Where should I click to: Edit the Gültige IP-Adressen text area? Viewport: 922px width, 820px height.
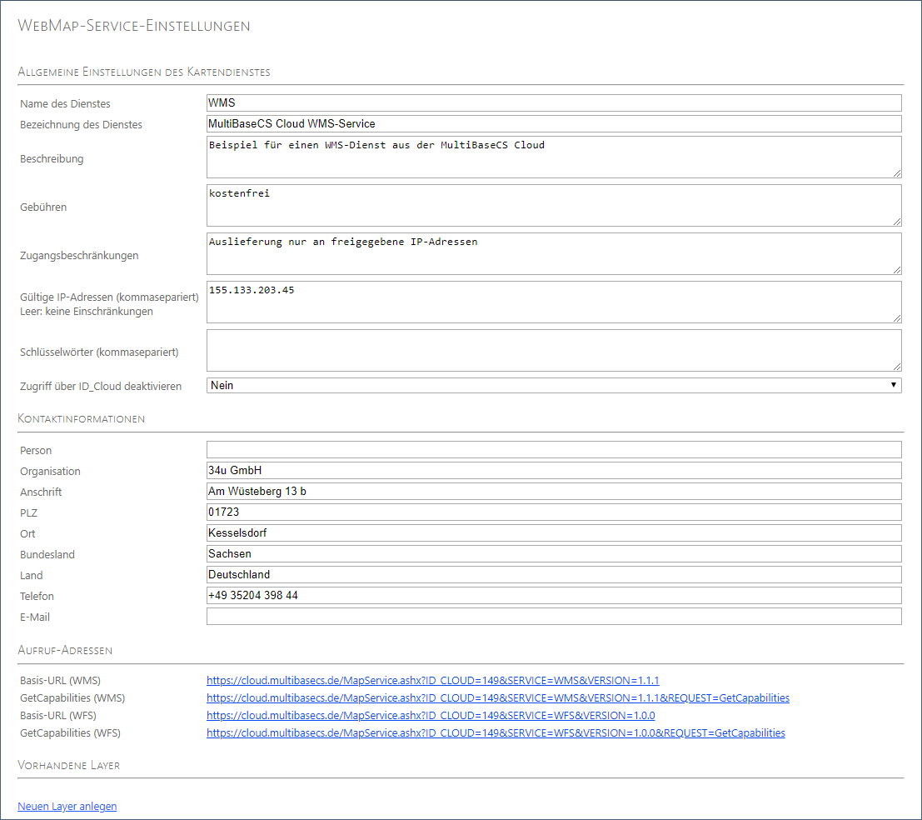[x=553, y=302]
